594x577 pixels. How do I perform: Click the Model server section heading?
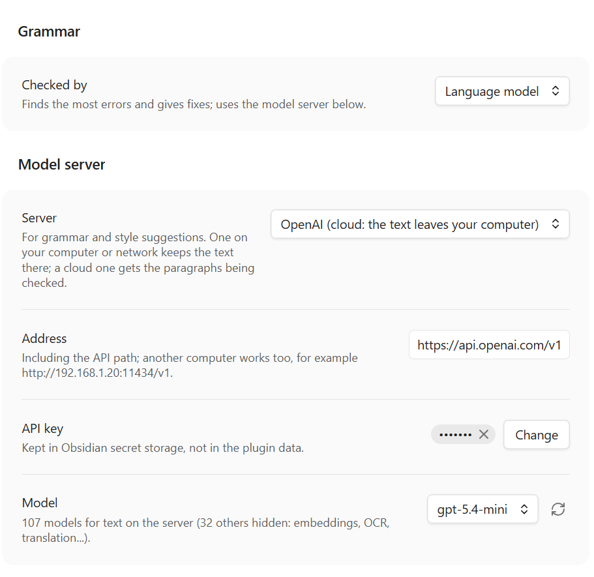coord(61,164)
